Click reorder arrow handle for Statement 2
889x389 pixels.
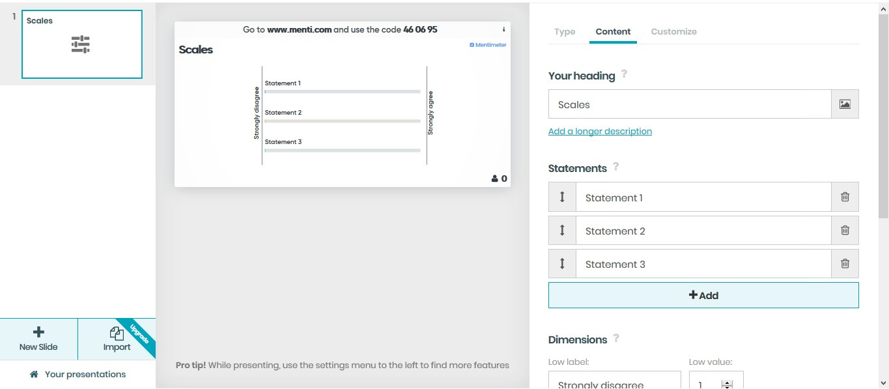click(x=563, y=230)
